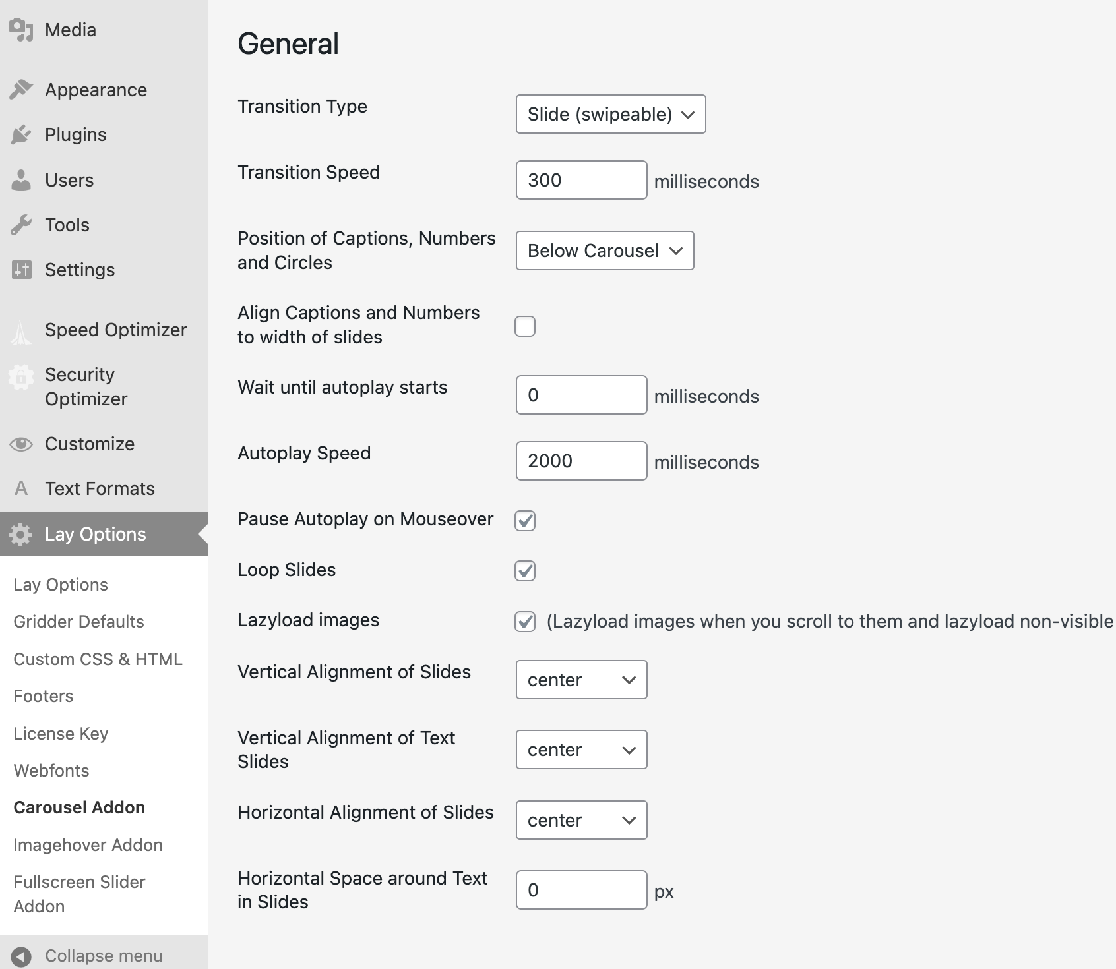Open the License Key page
The width and height of the screenshot is (1116, 969).
point(61,733)
